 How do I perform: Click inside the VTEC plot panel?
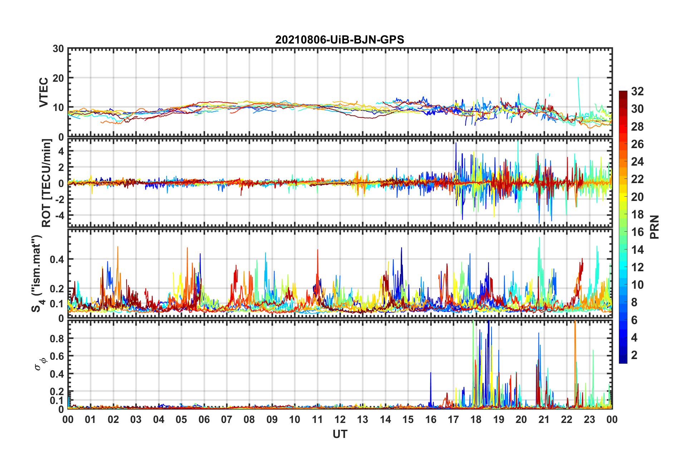pos(340,92)
